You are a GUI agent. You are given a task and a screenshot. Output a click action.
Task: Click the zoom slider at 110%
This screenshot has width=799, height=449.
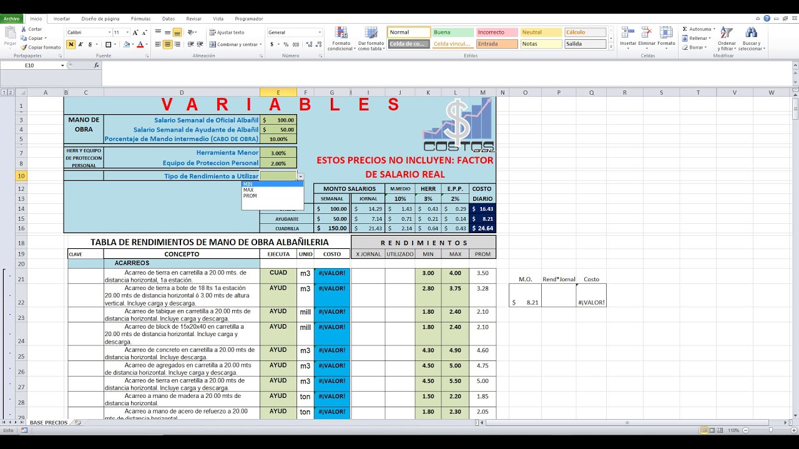[x=771, y=430]
